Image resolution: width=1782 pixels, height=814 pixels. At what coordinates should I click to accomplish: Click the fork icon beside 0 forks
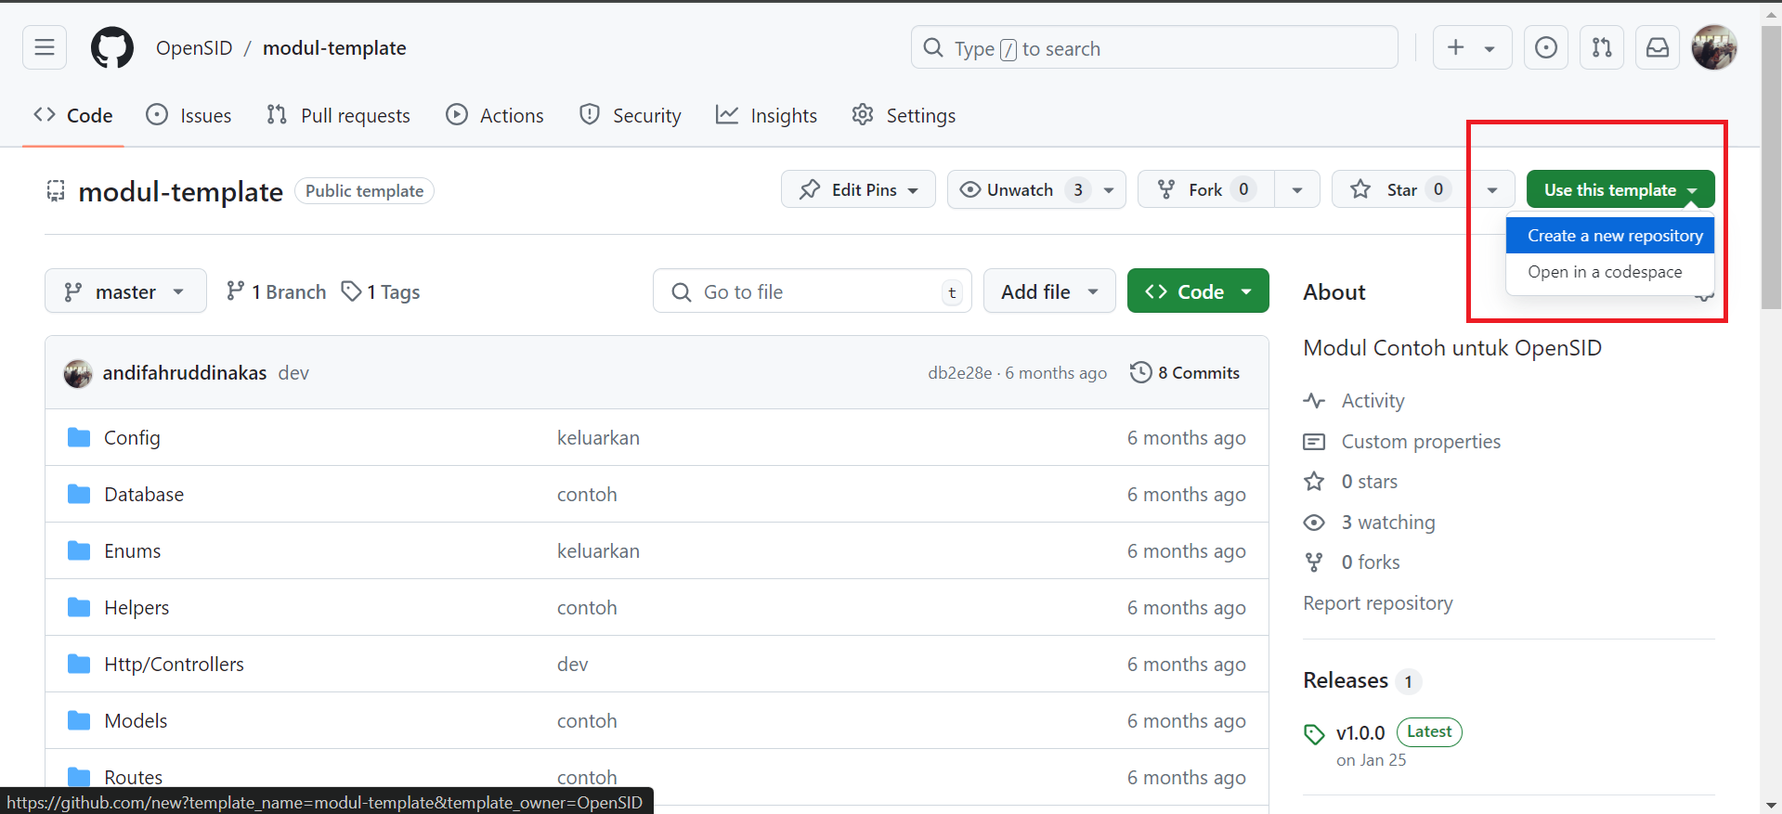1314,562
